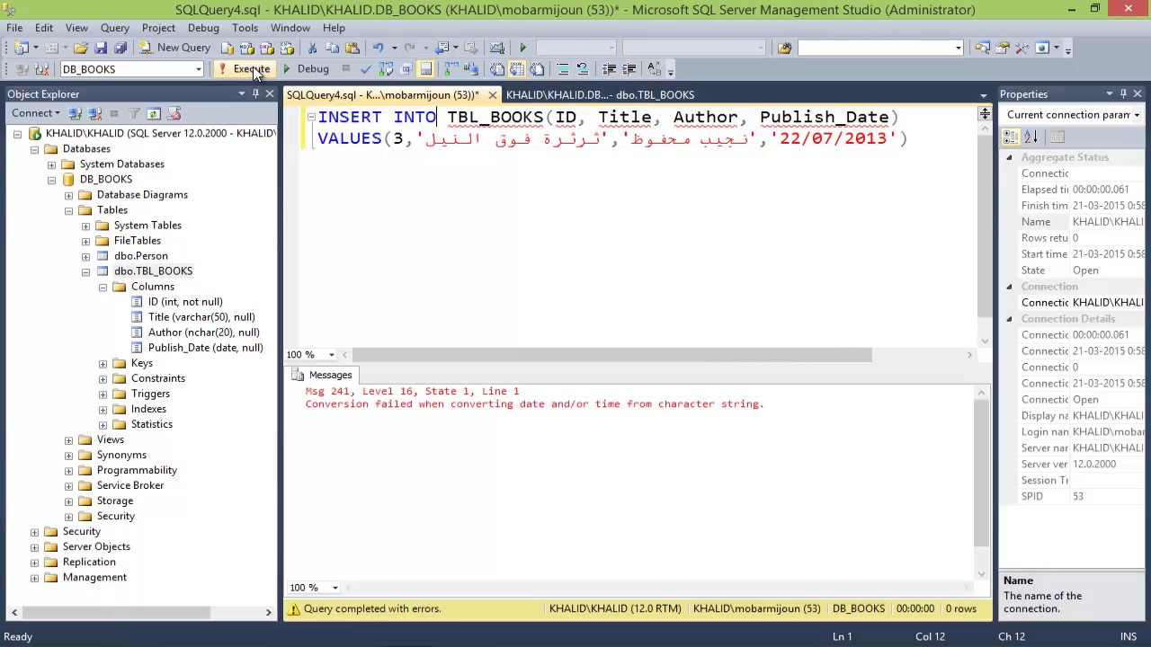Image resolution: width=1151 pixels, height=647 pixels.
Task: Close the Object Explorer panel
Action: (269, 93)
